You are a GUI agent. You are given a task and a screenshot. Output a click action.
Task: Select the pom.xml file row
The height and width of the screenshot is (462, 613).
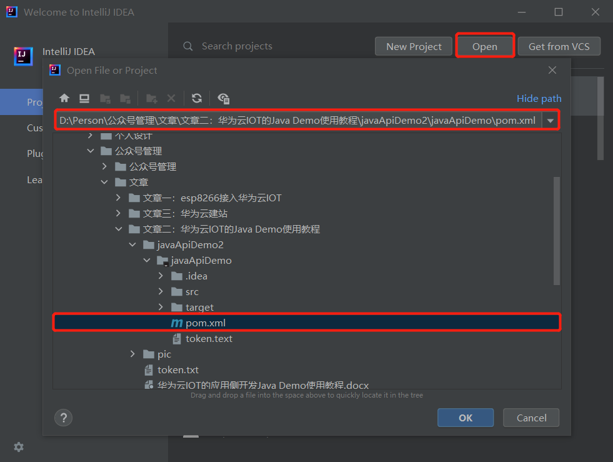(307, 323)
